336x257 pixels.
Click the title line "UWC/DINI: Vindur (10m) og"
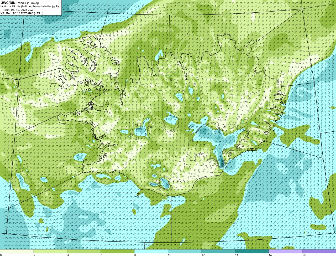(x=20, y=3)
